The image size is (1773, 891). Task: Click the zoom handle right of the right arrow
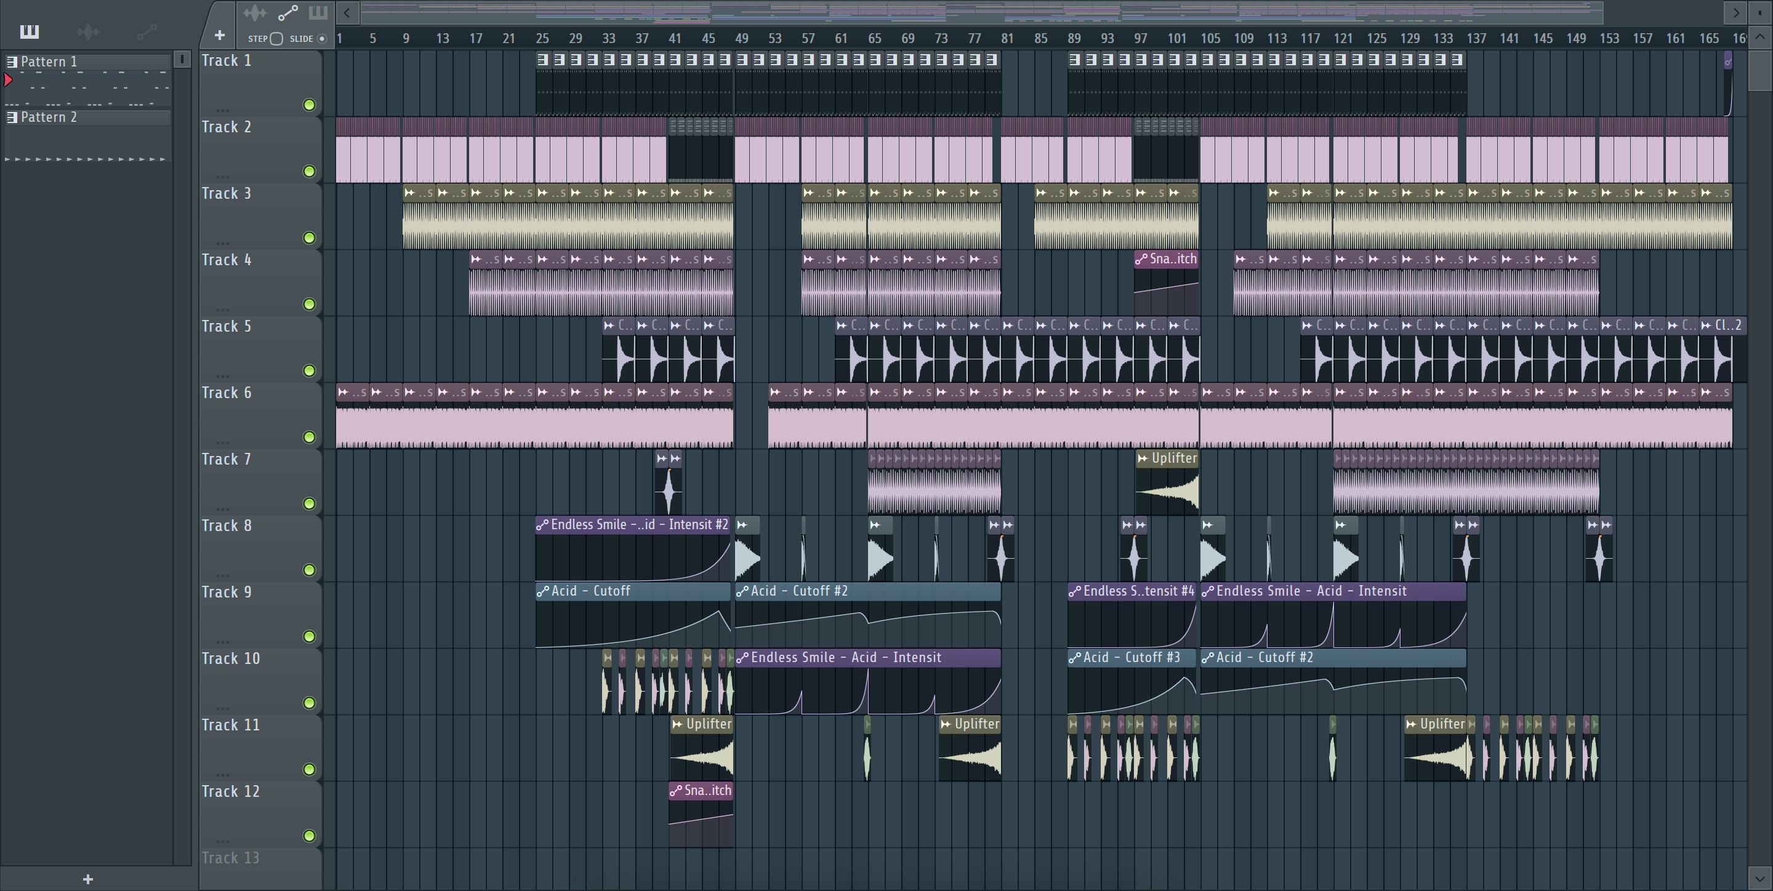tap(1760, 12)
